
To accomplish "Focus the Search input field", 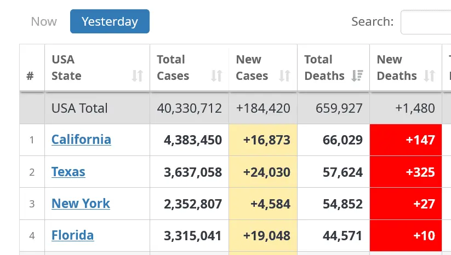I will [x=426, y=22].
